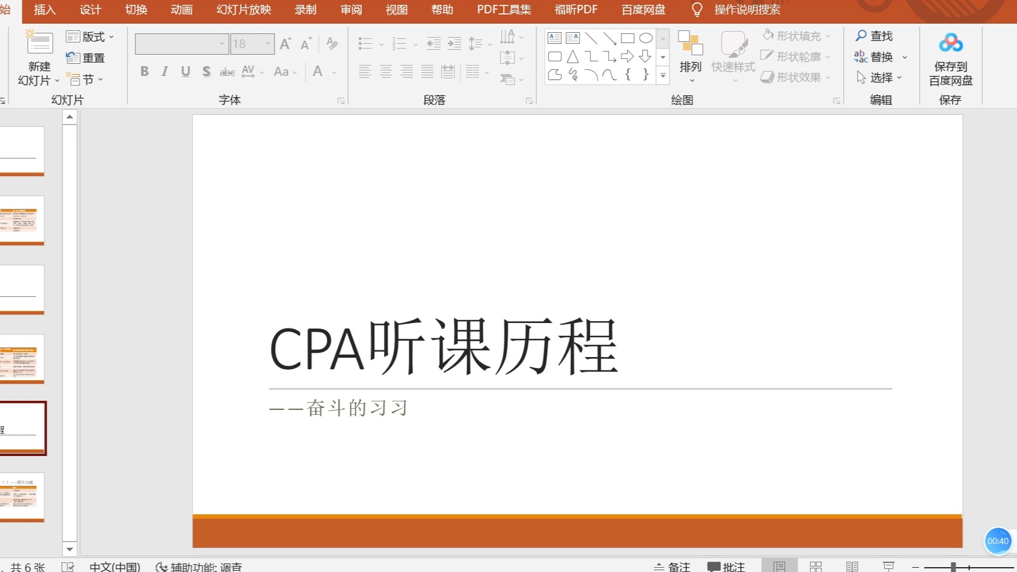Click slide panel scroll down arrow
This screenshot has height=572, width=1017.
70,549
